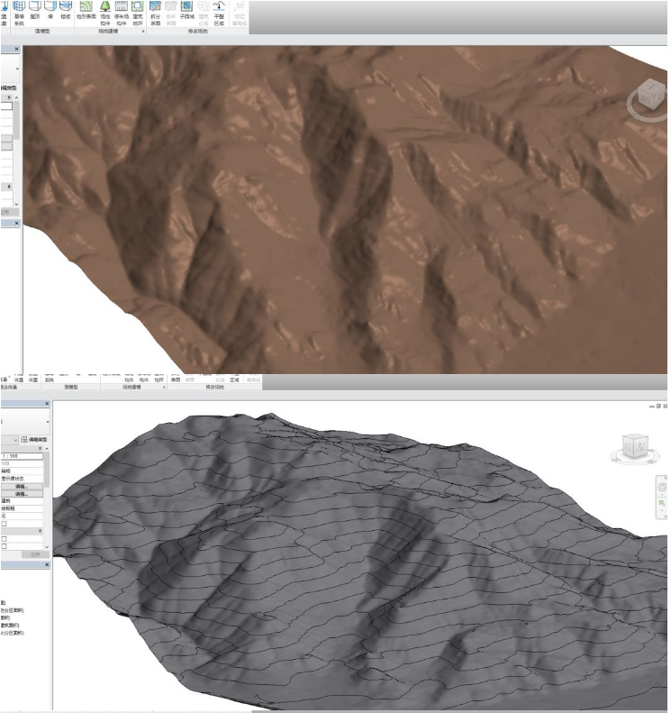The width and height of the screenshot is (671, 713).
Task: Close the lower project browser panel
Action: [47, 565]
